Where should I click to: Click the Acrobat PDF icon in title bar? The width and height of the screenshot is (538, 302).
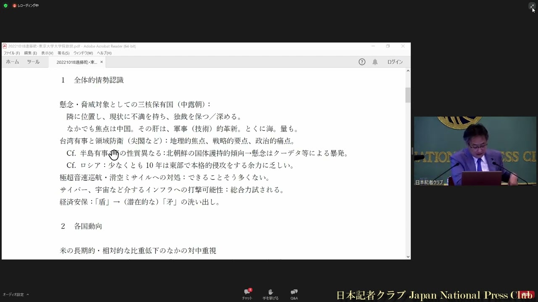click(x=5, y=46)
